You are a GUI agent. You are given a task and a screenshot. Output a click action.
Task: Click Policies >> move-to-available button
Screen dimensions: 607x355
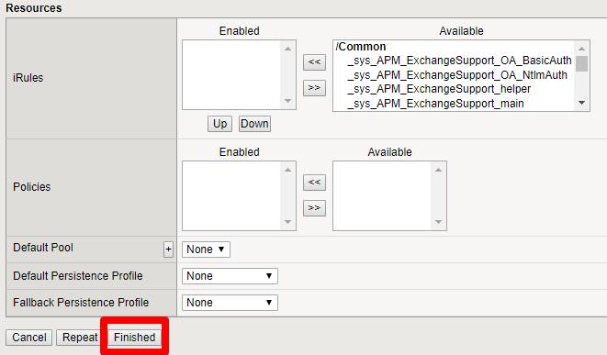click(x=314, y=208)
